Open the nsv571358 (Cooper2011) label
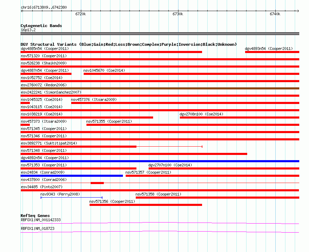This screenshot has width=309, height=252. click(158, 194)
